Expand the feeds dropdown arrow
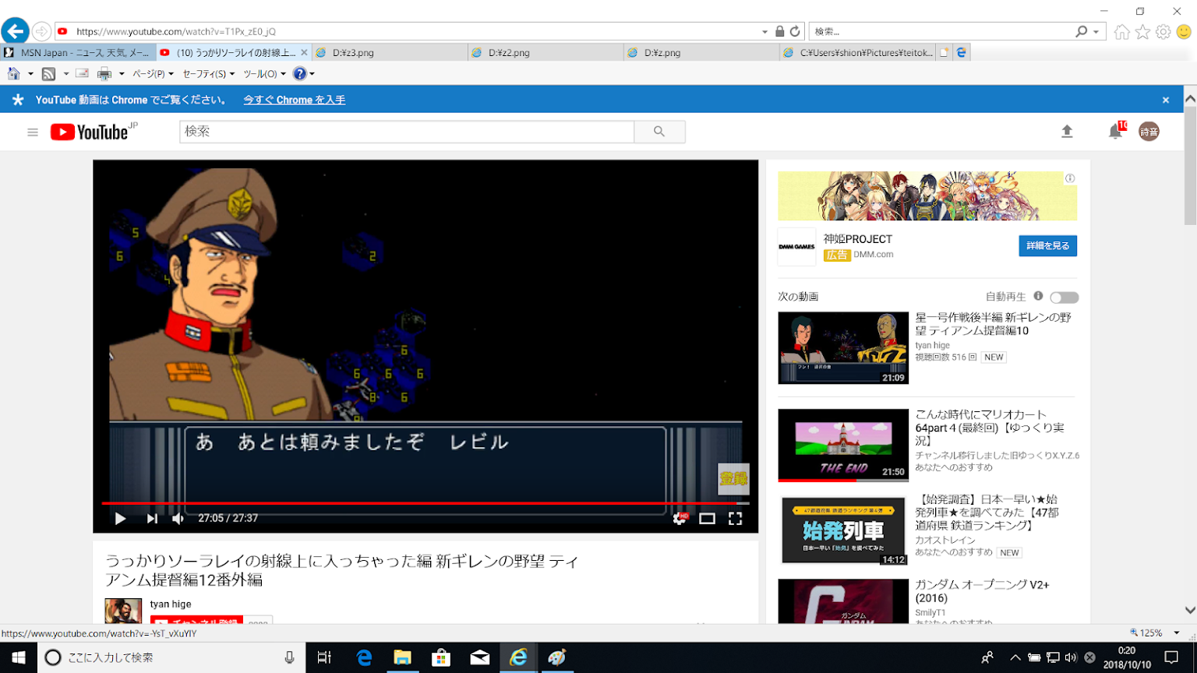This screenshot has height=673, width=1197. point(65,74)
